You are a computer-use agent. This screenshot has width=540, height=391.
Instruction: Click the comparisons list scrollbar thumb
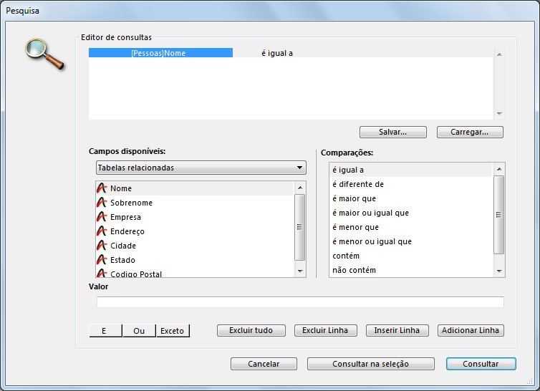pyautogui.click(x=499, y=215)
